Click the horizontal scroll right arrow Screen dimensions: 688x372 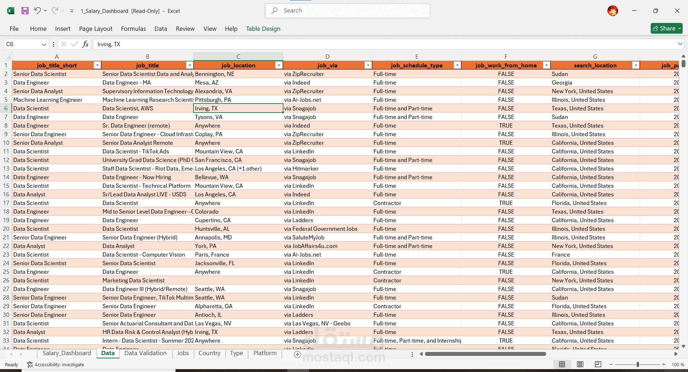click(676, 354)
